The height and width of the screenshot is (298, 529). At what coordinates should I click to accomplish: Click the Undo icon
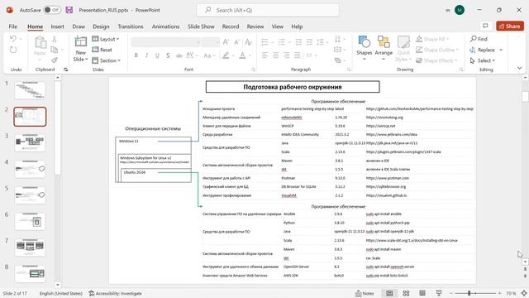pos(13,39)
